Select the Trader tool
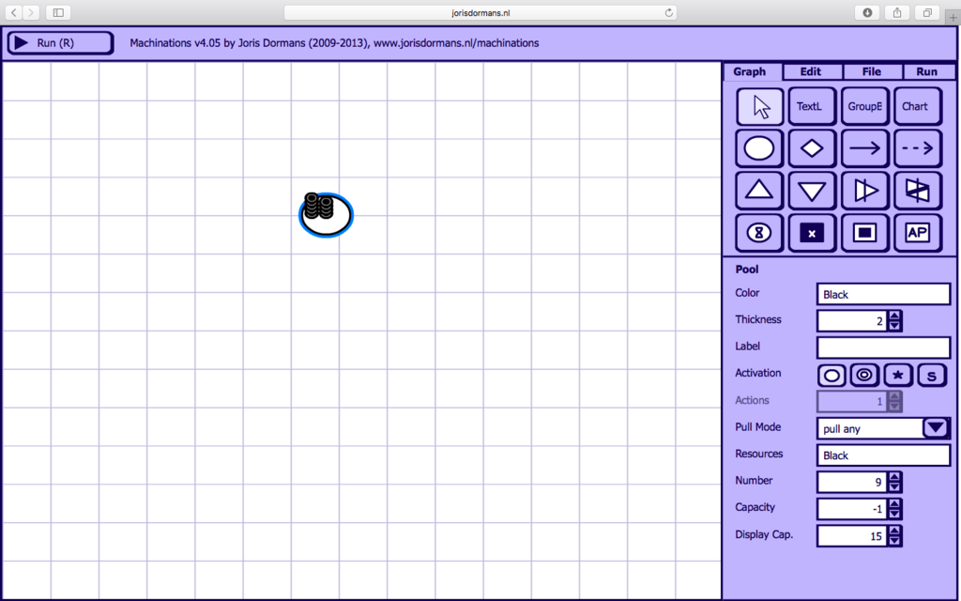Viewport: 961px width, 601px height. (x=918, y=190)
